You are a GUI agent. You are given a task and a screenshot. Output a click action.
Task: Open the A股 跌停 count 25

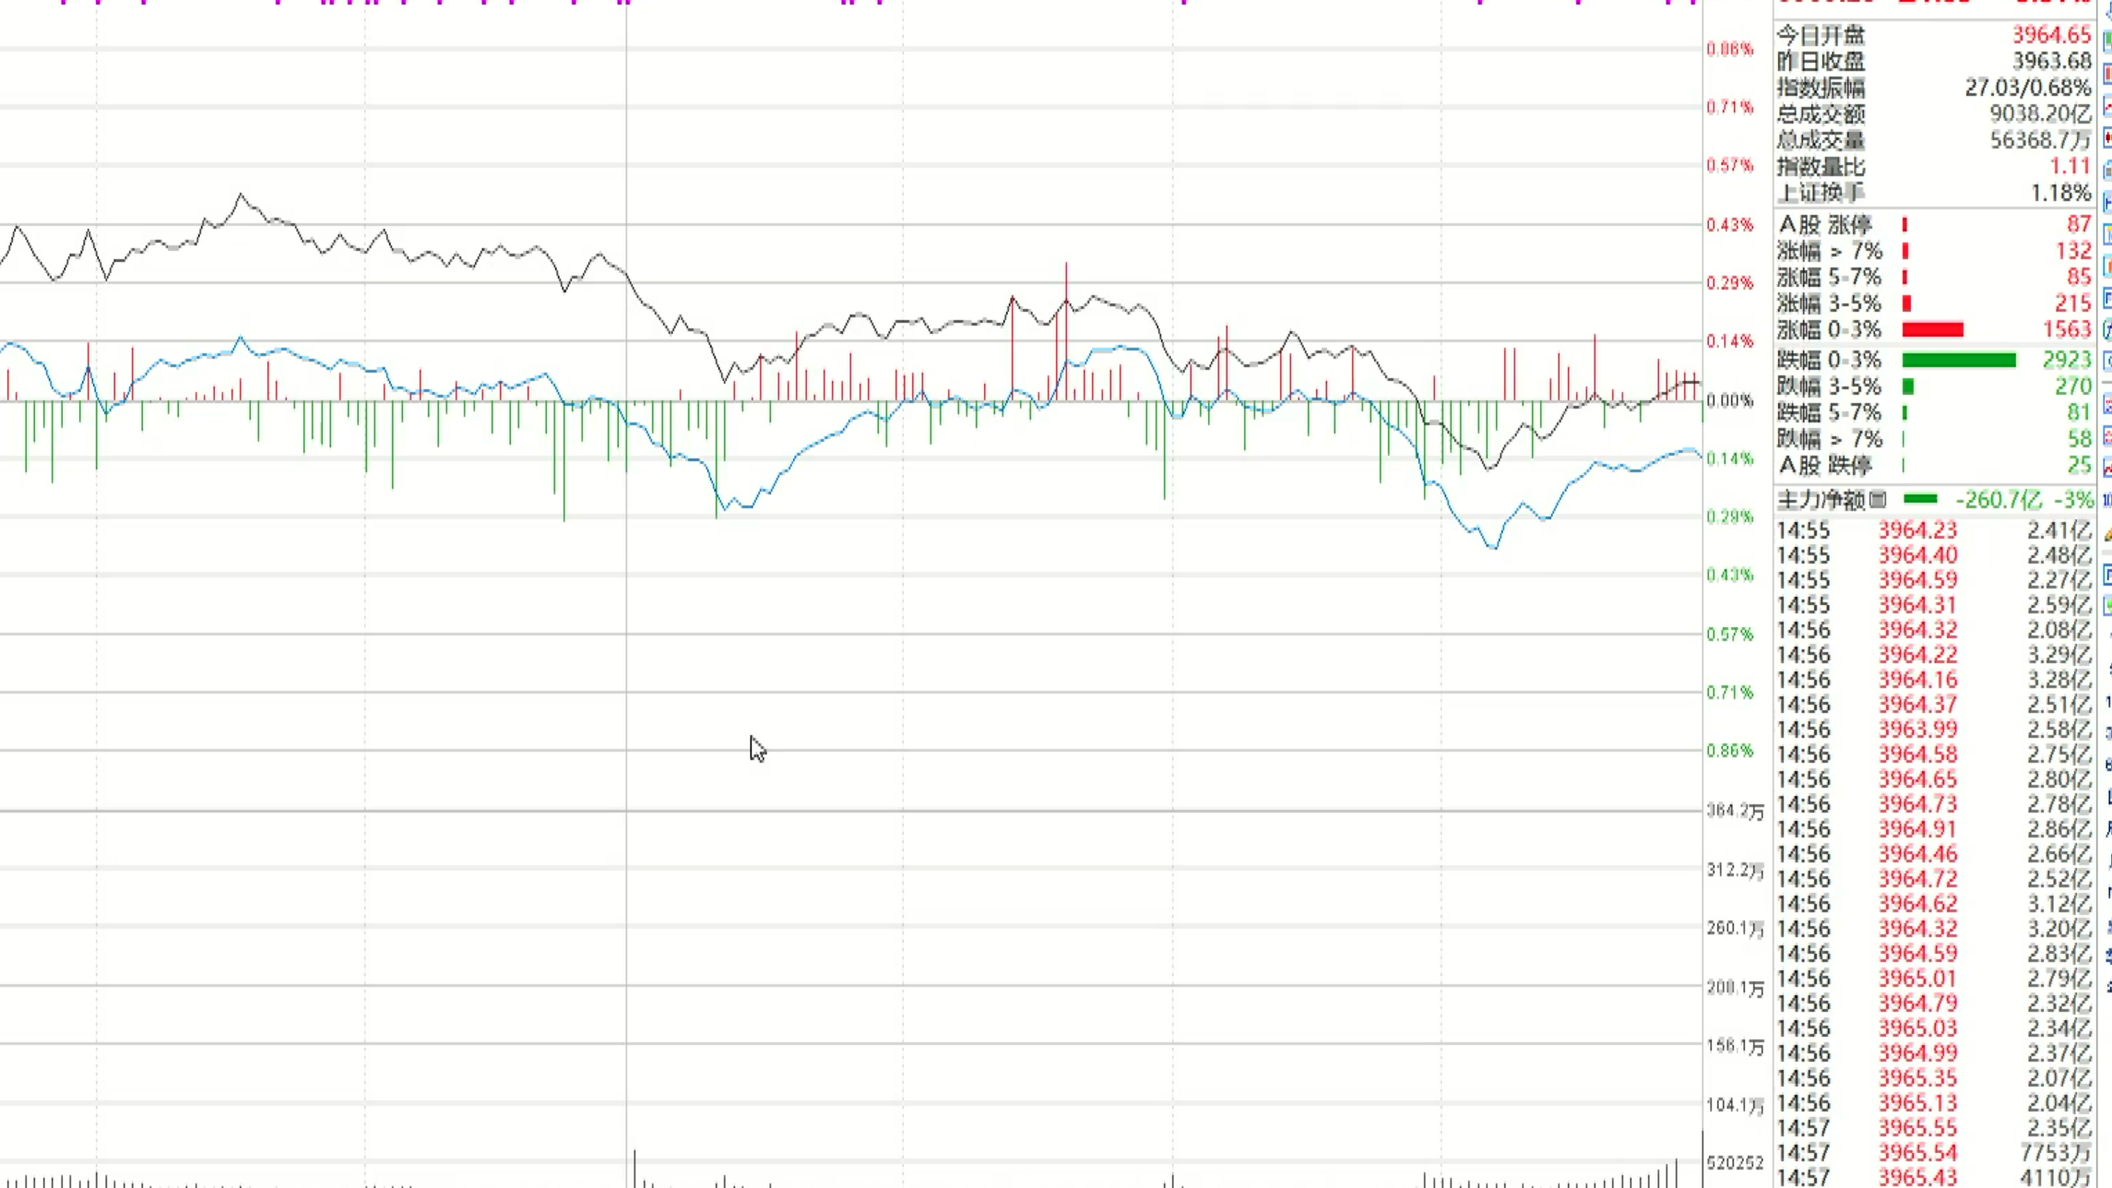pos(2078,466)
